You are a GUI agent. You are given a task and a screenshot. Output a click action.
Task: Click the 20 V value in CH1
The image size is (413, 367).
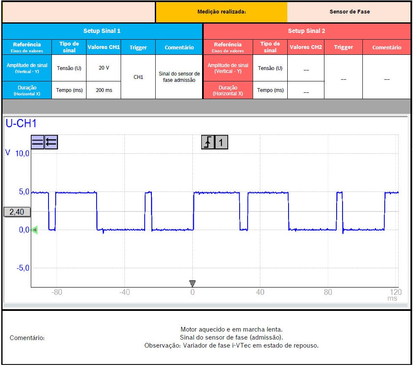click(x=104, y=68)
